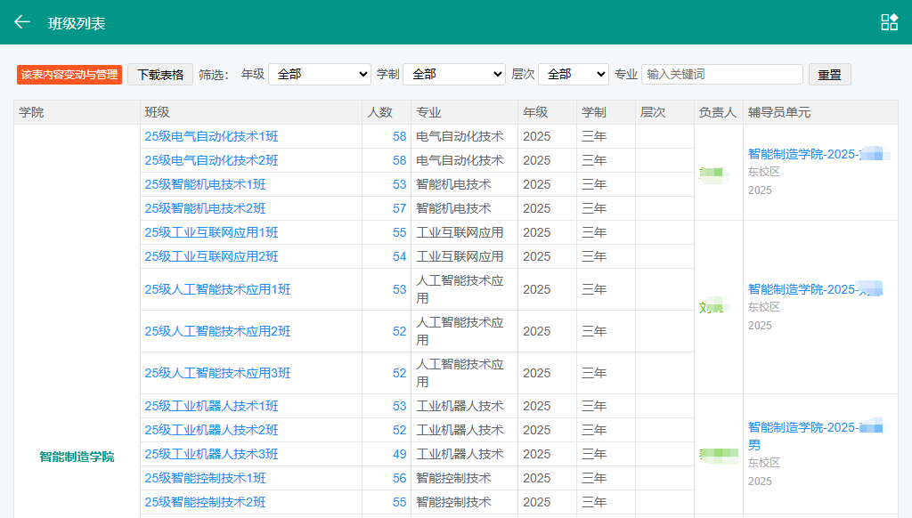Click the 班级 column header
This screenshot has width=912, height=518.
(158, 112)
